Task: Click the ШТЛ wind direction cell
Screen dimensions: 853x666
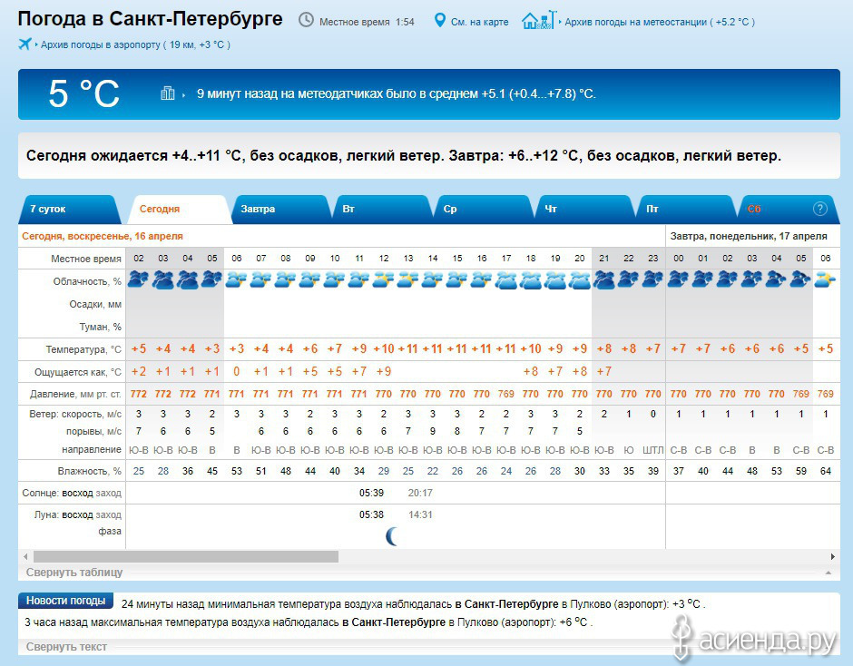Action: coord(652,450)
